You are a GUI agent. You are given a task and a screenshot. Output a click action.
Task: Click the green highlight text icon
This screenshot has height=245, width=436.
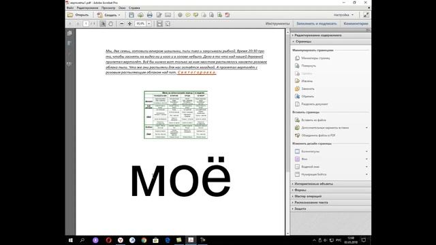(196, 15)
